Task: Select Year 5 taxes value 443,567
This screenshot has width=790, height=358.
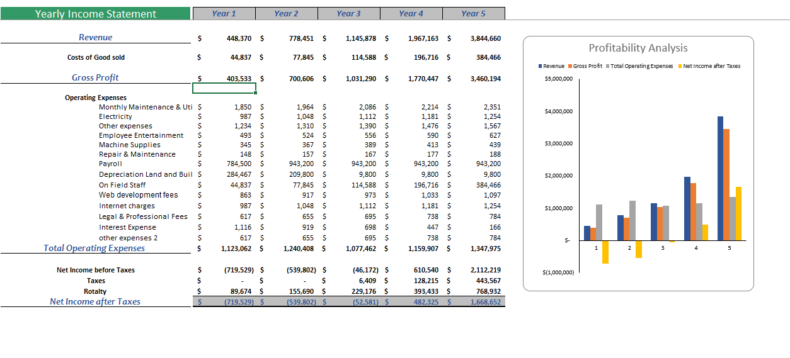Action: (x=488, y=281)
